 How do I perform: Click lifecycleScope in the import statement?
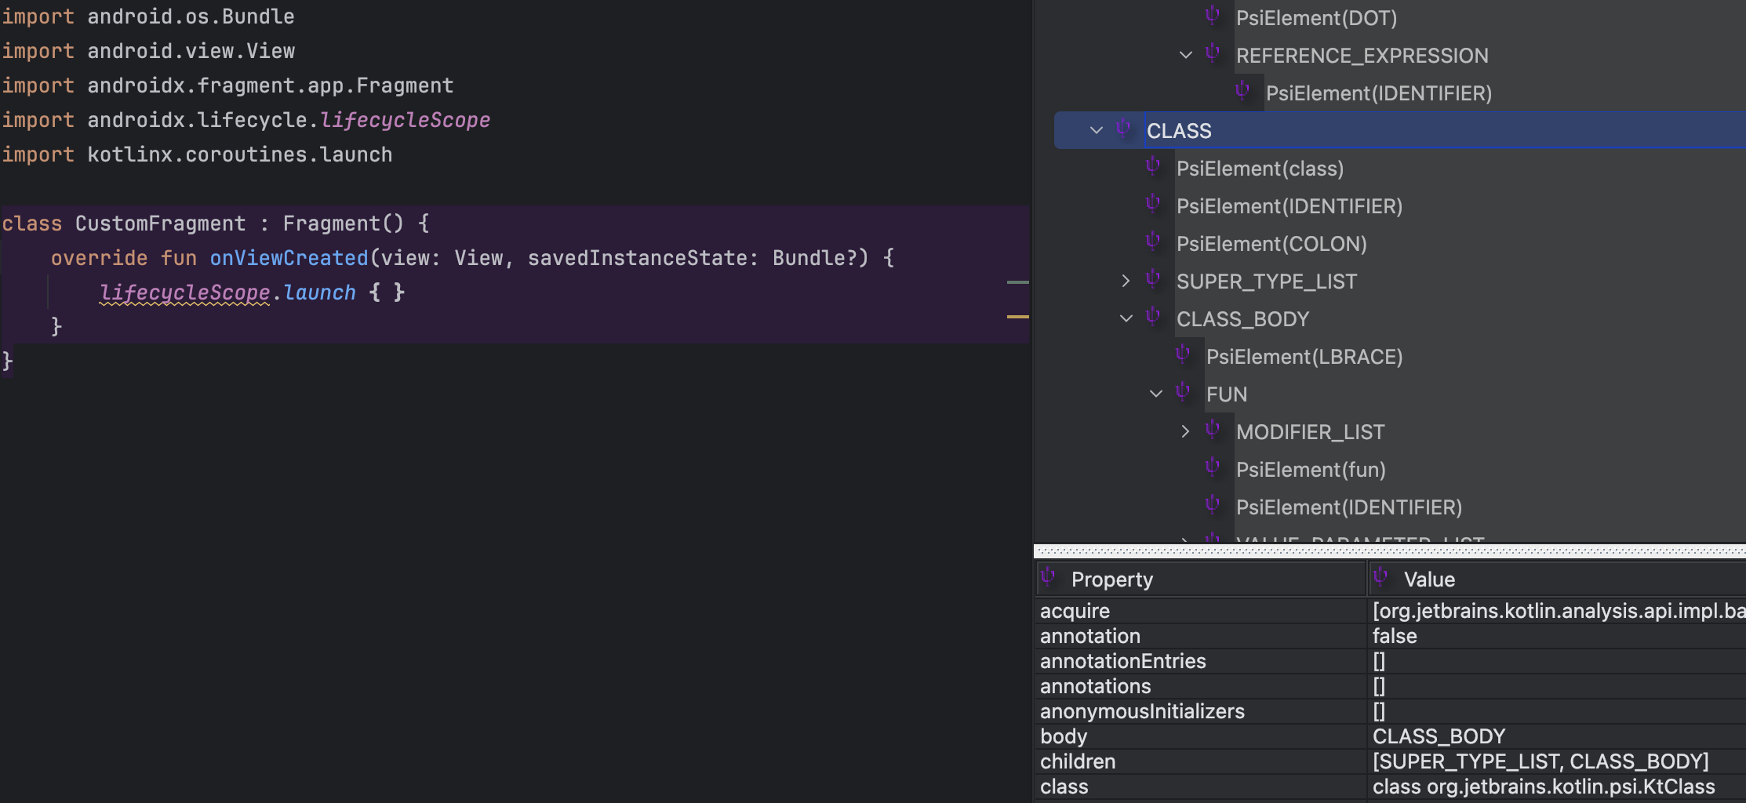(x=405, y=120)
